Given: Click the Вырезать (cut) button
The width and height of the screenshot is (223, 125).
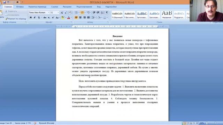Looking at the screenshot, I should tap(11, 11).
